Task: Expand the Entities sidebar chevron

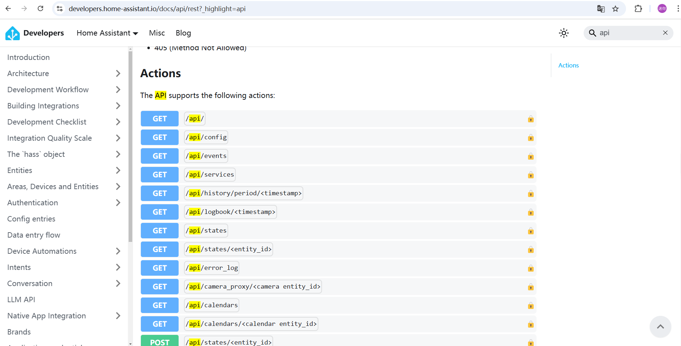Action: 118,170
